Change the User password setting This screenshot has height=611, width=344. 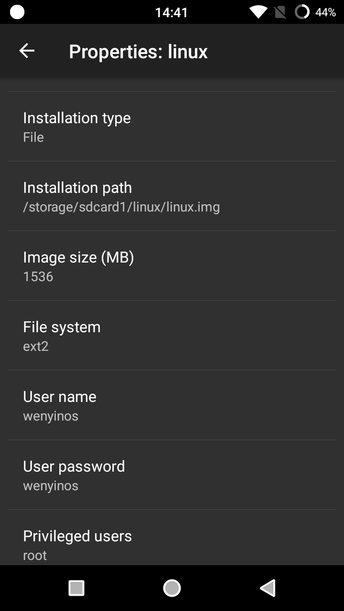coord(172,475)
